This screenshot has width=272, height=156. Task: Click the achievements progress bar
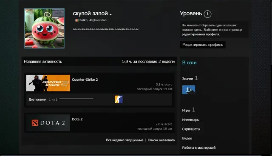[x=76, y=99]
